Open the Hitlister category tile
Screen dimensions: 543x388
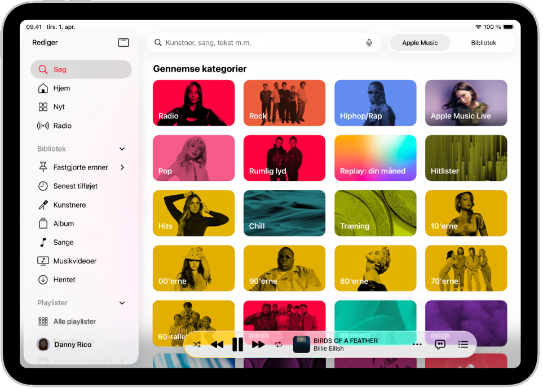[466, 158]
